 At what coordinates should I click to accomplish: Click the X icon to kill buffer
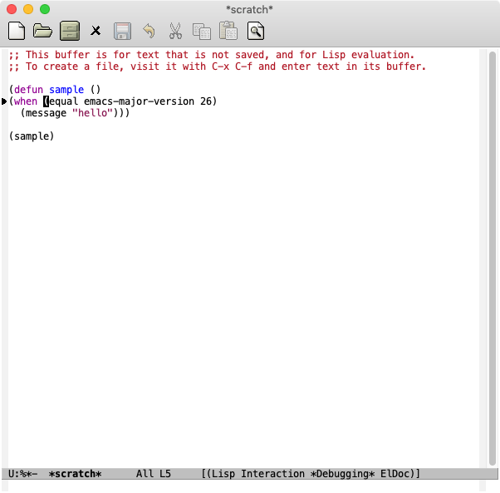click(96, 32)
